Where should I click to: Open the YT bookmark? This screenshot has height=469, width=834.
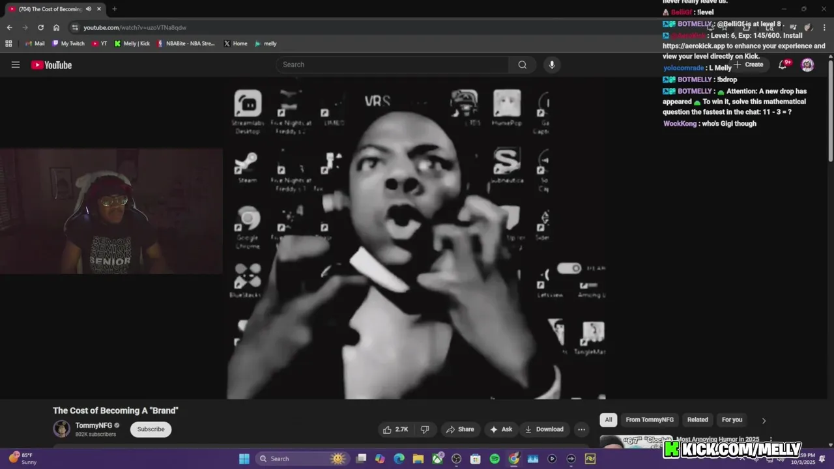click(100, 44)
